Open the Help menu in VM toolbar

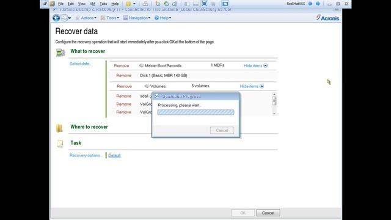[x=115, y=4]
